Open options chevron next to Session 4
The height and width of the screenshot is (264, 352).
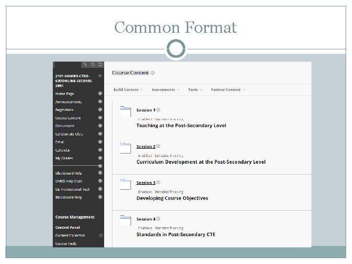tap(158, 219)
